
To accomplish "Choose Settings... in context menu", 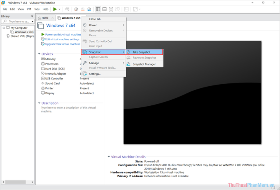I will pyautogui.click(x=104, y=74).
